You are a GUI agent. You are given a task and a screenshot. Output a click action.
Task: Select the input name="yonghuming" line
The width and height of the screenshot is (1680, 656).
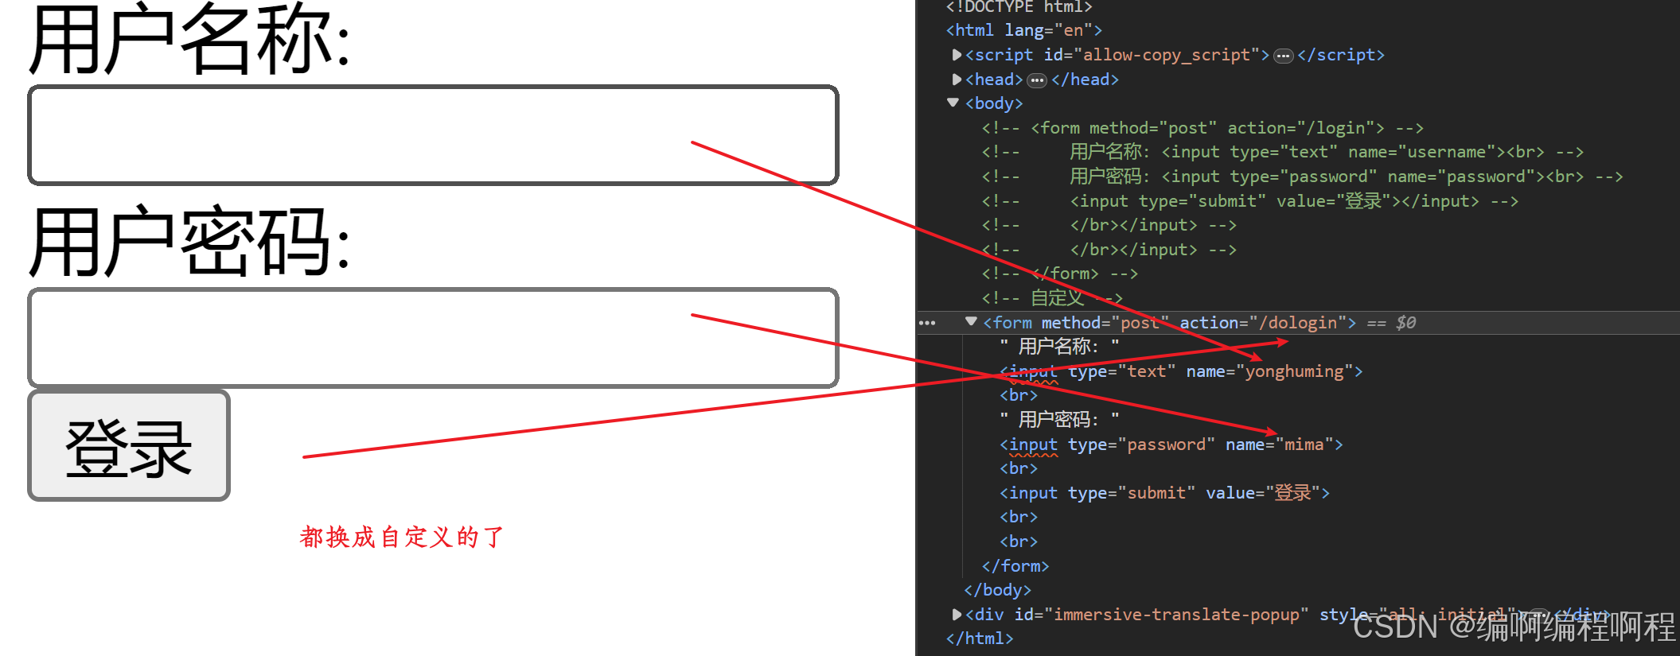(x=1181, y=371)
